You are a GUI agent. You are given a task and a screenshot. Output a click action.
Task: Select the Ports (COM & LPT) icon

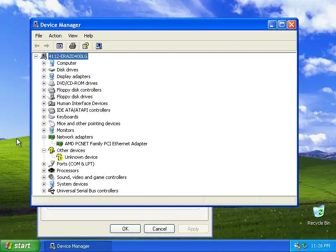52,164
